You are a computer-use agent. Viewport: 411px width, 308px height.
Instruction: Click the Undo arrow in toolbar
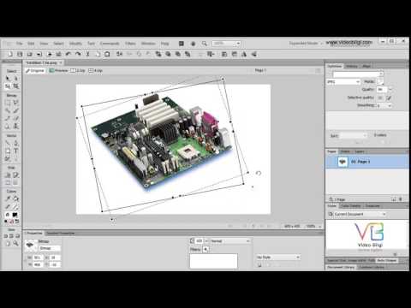pos(68,54)
